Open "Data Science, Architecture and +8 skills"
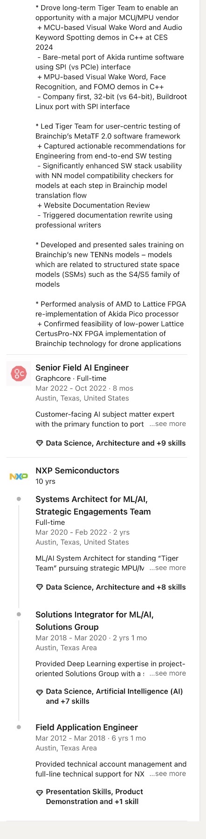The height and width of the screenshot is (839, 206). coord(116,587)
